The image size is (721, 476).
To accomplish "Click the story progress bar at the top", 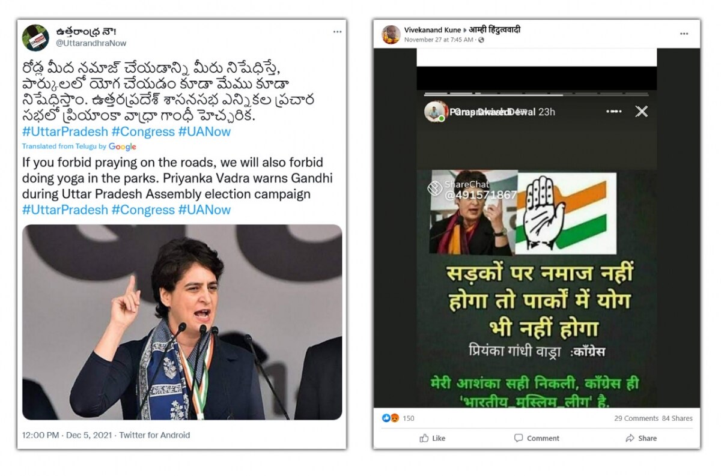I will (537, 94).
